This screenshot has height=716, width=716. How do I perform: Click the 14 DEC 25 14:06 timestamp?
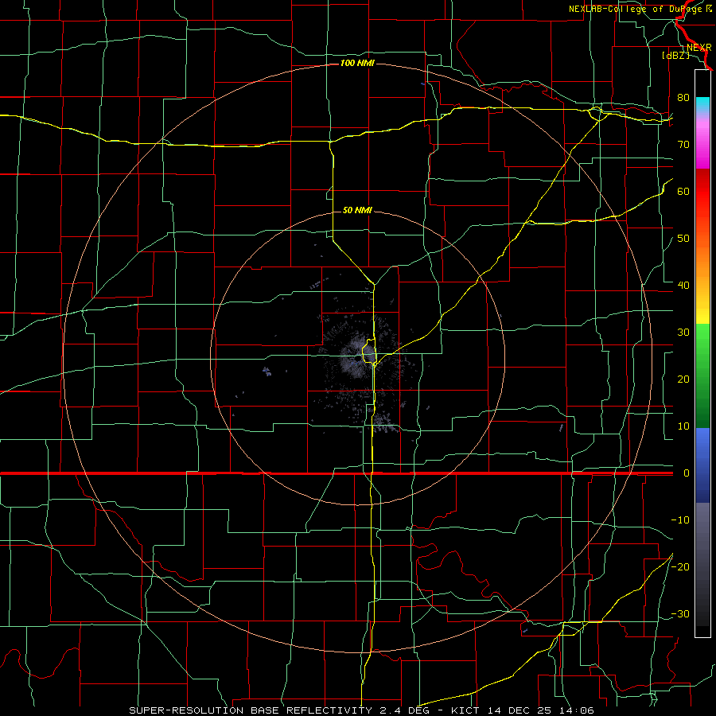[x=539, y=710]
